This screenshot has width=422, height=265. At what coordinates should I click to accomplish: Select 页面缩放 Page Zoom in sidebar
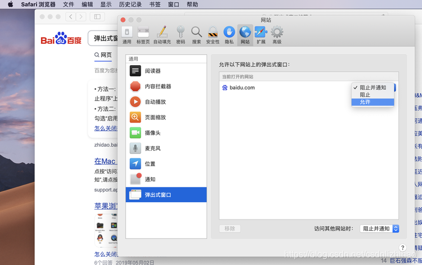tap(166, 117)
